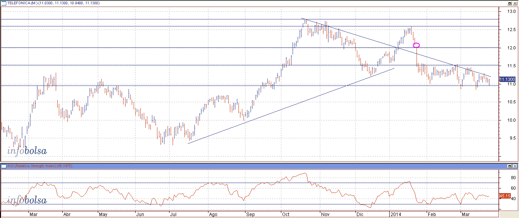Screen dimensions: 519x218
Task: Click the Jun month label
Action: click(x=139, y=214)
